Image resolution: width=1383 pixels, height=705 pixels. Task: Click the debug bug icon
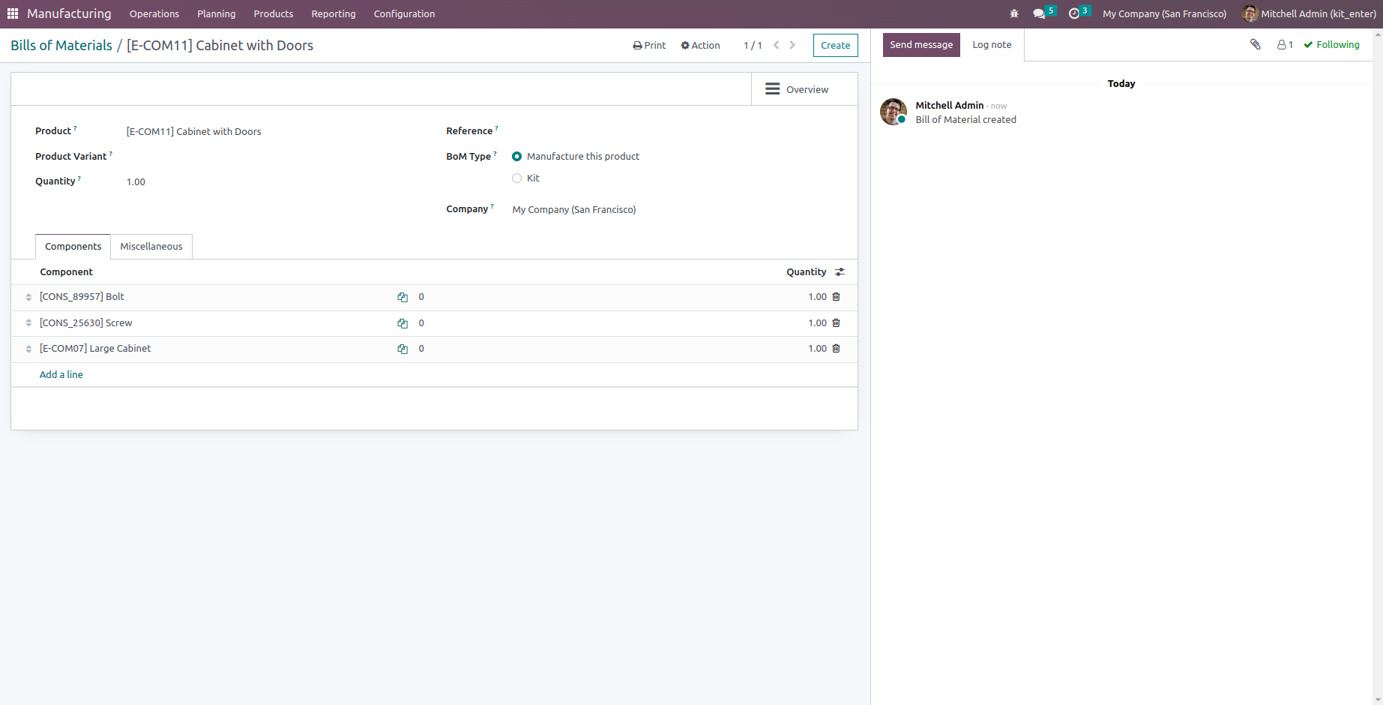(x=1013, y=13)
